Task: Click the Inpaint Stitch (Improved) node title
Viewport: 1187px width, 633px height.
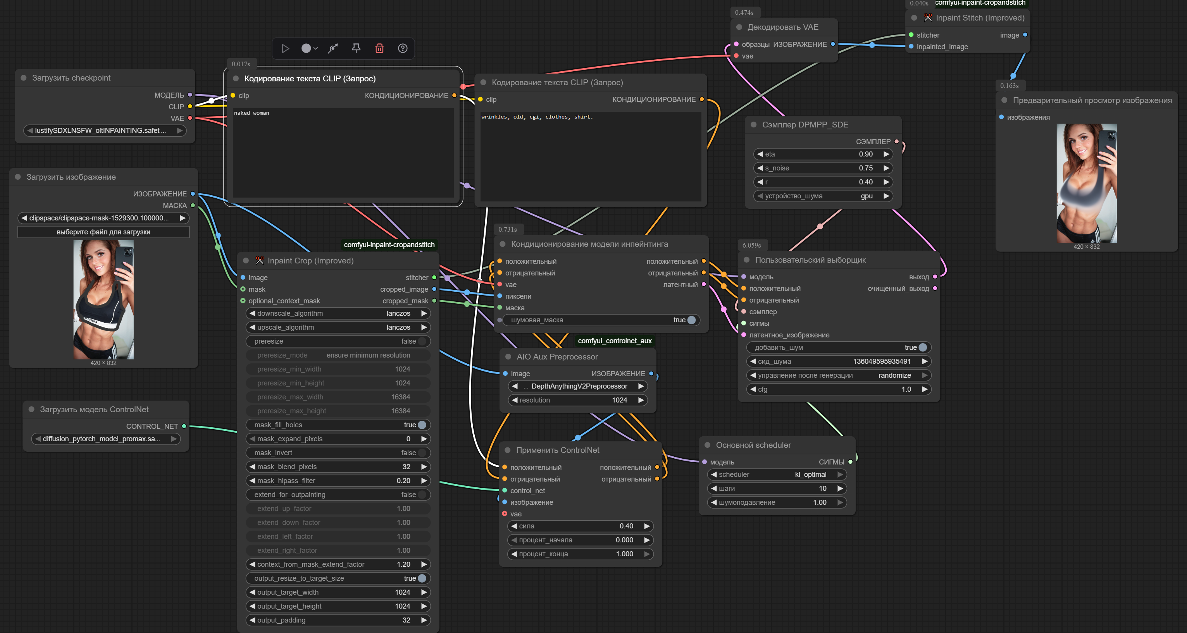Action: (980, 18)
